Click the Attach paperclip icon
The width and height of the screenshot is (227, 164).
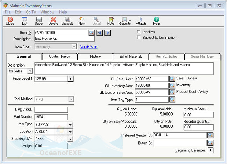[141, 21]
